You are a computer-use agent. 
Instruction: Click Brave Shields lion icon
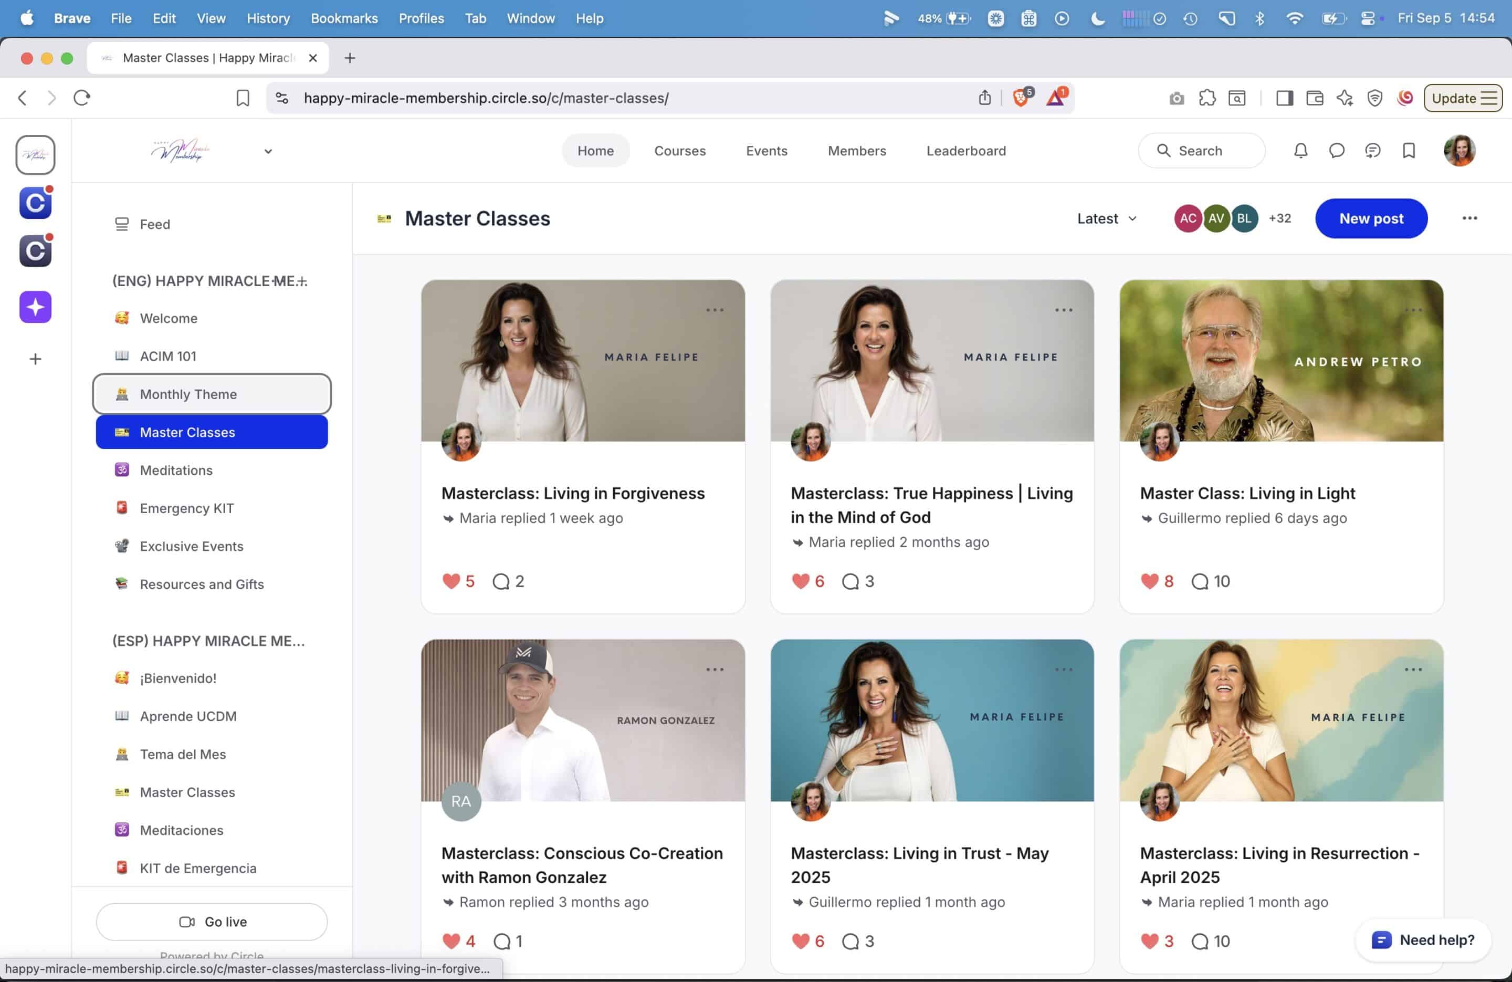point(1020,98)
